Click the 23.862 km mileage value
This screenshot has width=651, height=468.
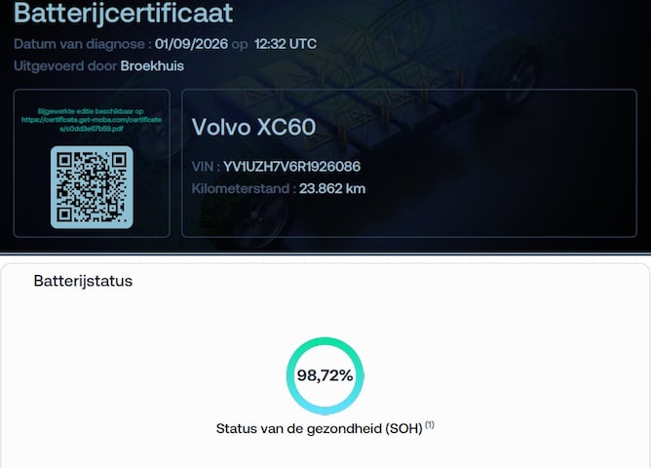(332, 188)
